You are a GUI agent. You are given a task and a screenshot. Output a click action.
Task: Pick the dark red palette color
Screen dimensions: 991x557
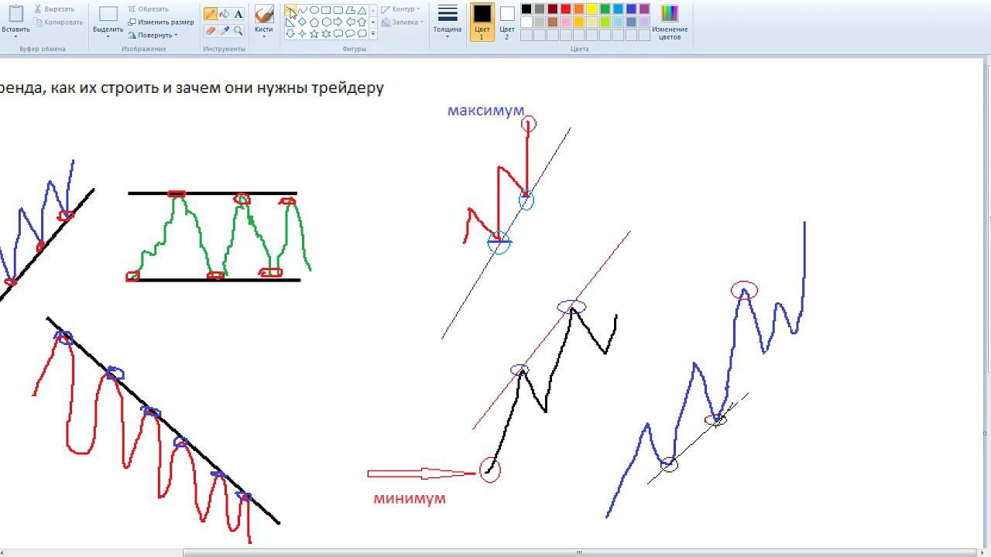click(553, 9)
